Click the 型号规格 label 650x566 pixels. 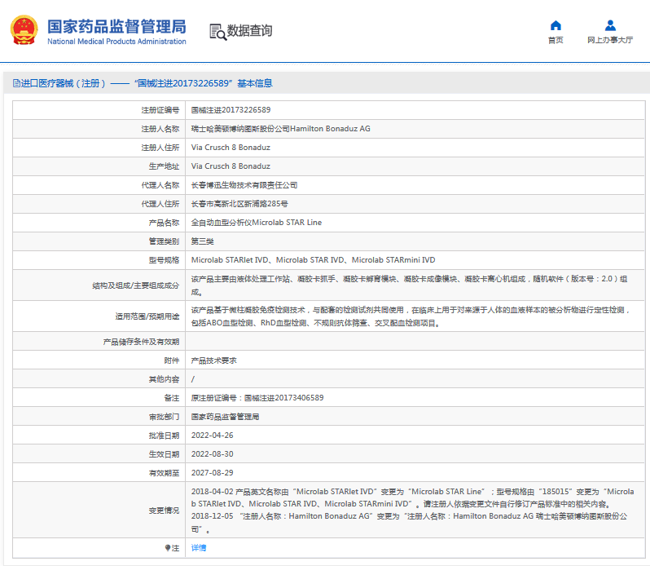[x=164, y=260]
